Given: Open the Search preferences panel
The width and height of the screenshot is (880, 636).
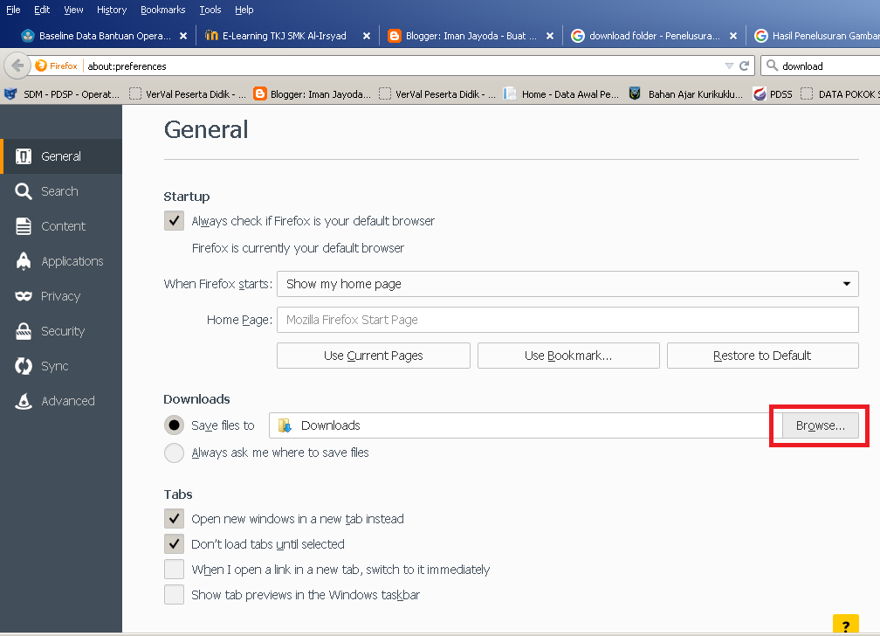Looking at the screenshot, I should [60, 190].
